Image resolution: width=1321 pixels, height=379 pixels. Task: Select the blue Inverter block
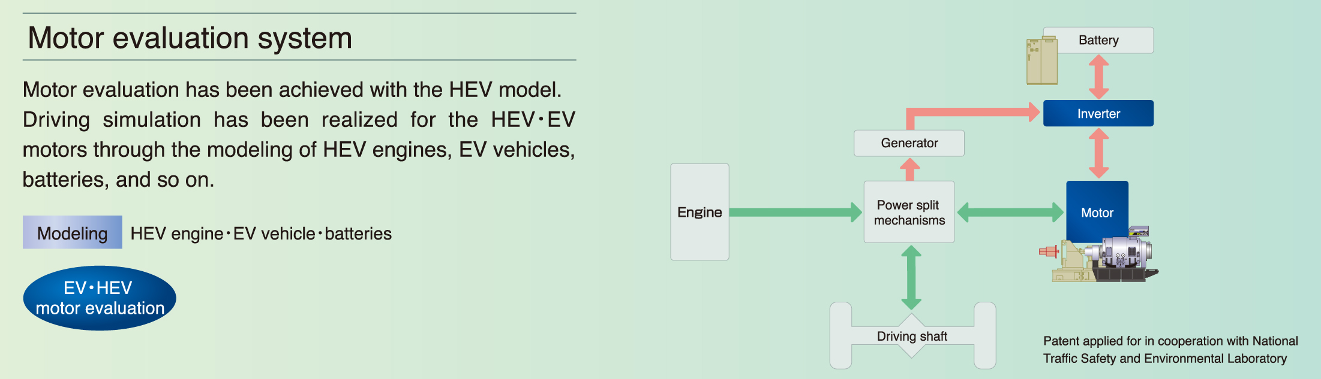coord(1098,113)
